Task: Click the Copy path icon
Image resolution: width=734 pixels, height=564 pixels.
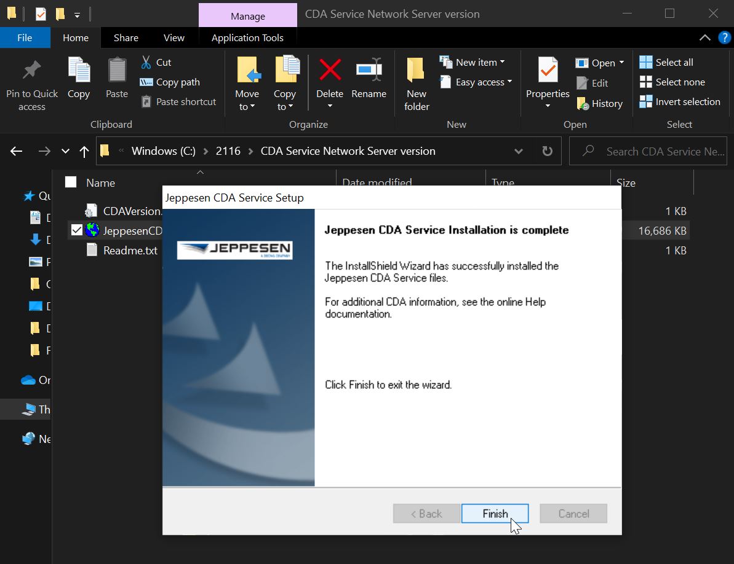Action: pyautogui.click(x=148, y=82)
